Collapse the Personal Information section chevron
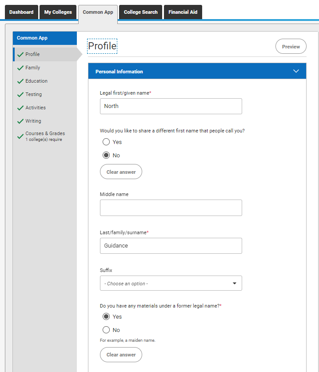The width and height of the screenshot is (319, 372). click(x=296, y=71)
